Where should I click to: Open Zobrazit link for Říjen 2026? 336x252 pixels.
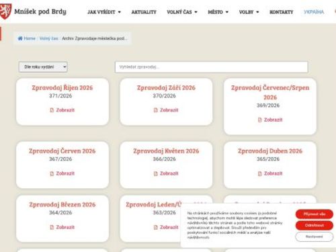pos(65,110)
